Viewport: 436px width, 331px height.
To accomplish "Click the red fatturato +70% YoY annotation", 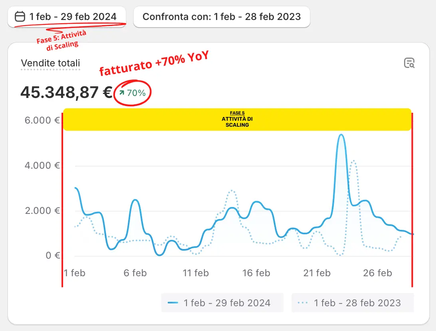I will tap(154, 64).
